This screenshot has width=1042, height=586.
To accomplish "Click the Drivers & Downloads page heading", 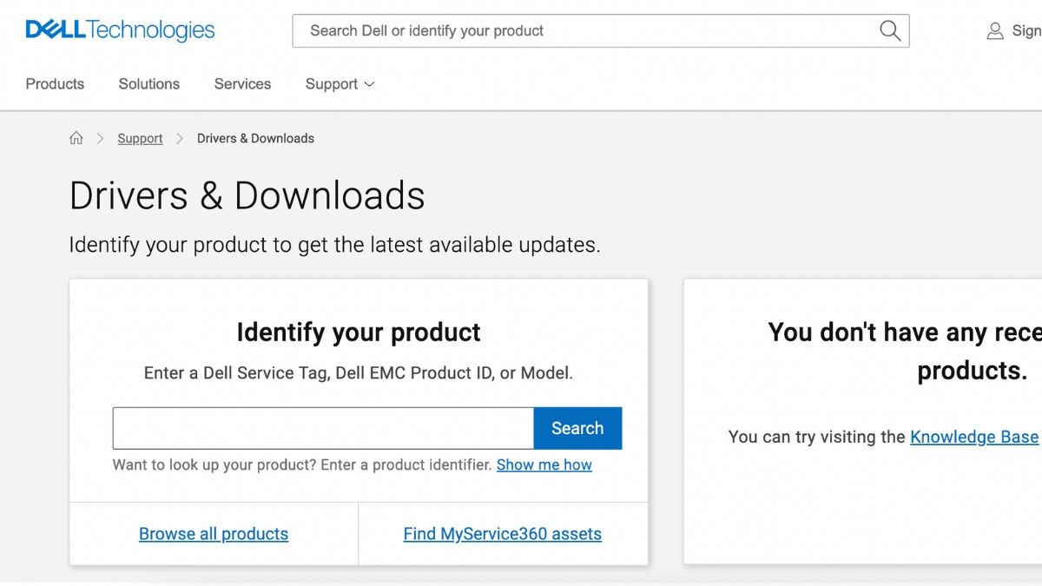I will (247, 195).
